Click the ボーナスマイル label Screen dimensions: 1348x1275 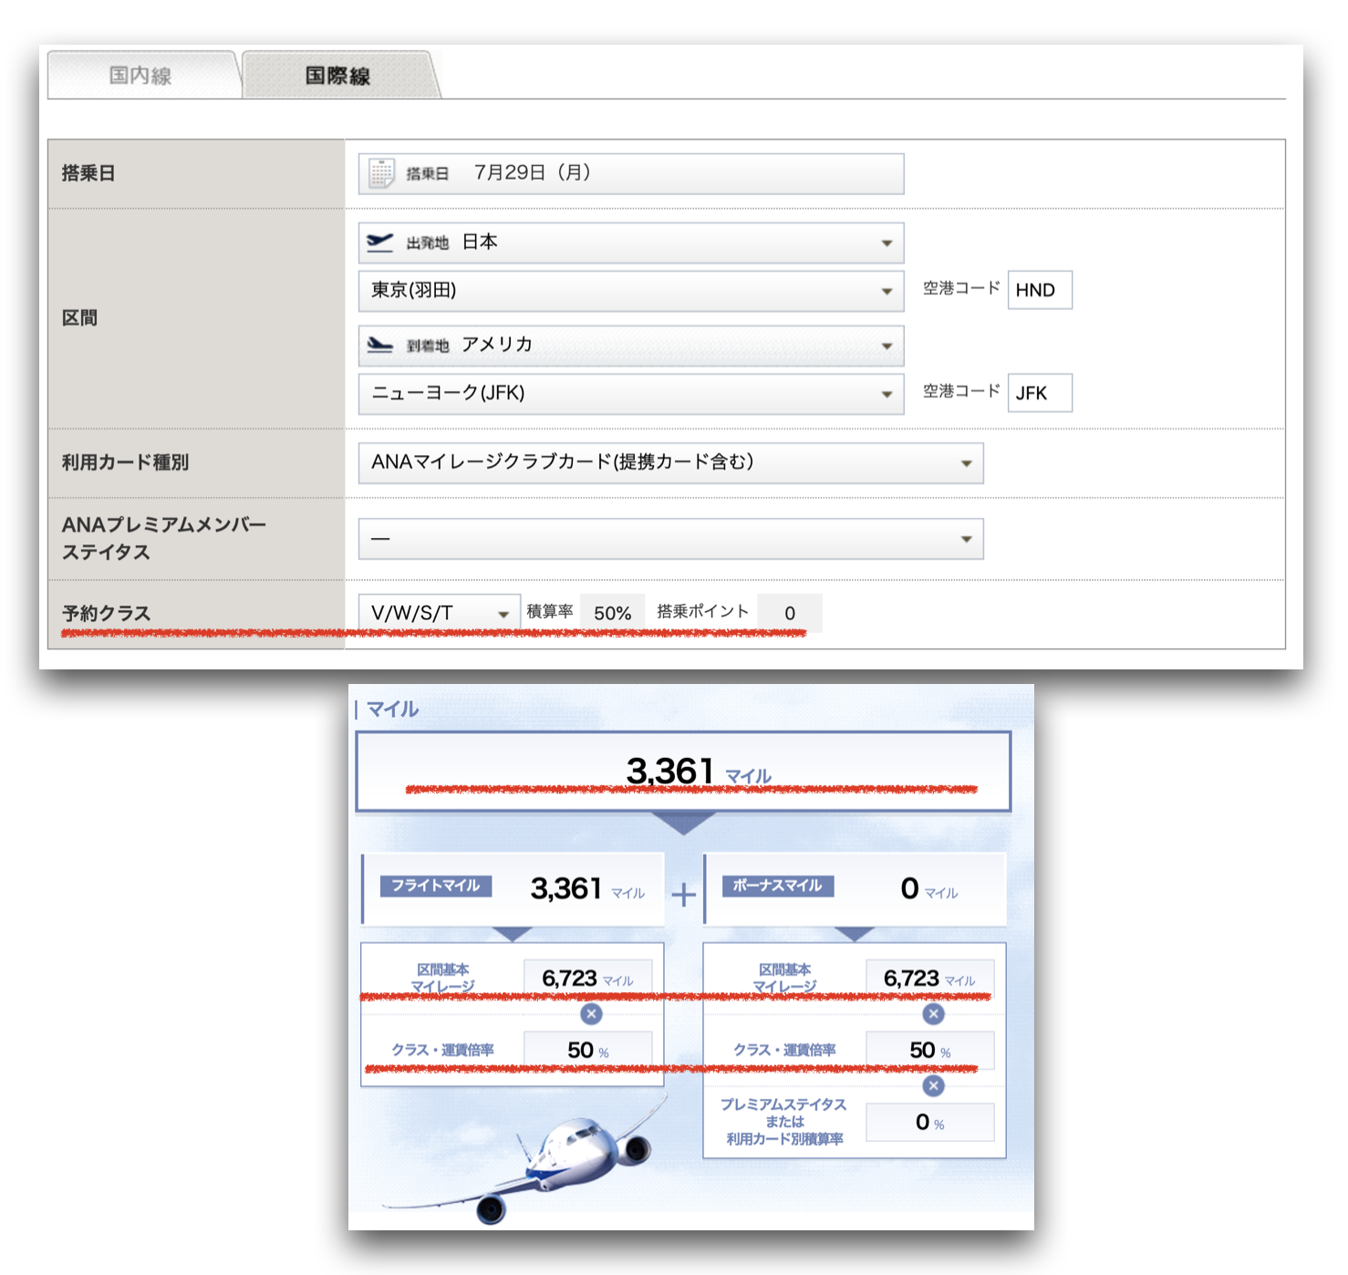click(778, 886)
